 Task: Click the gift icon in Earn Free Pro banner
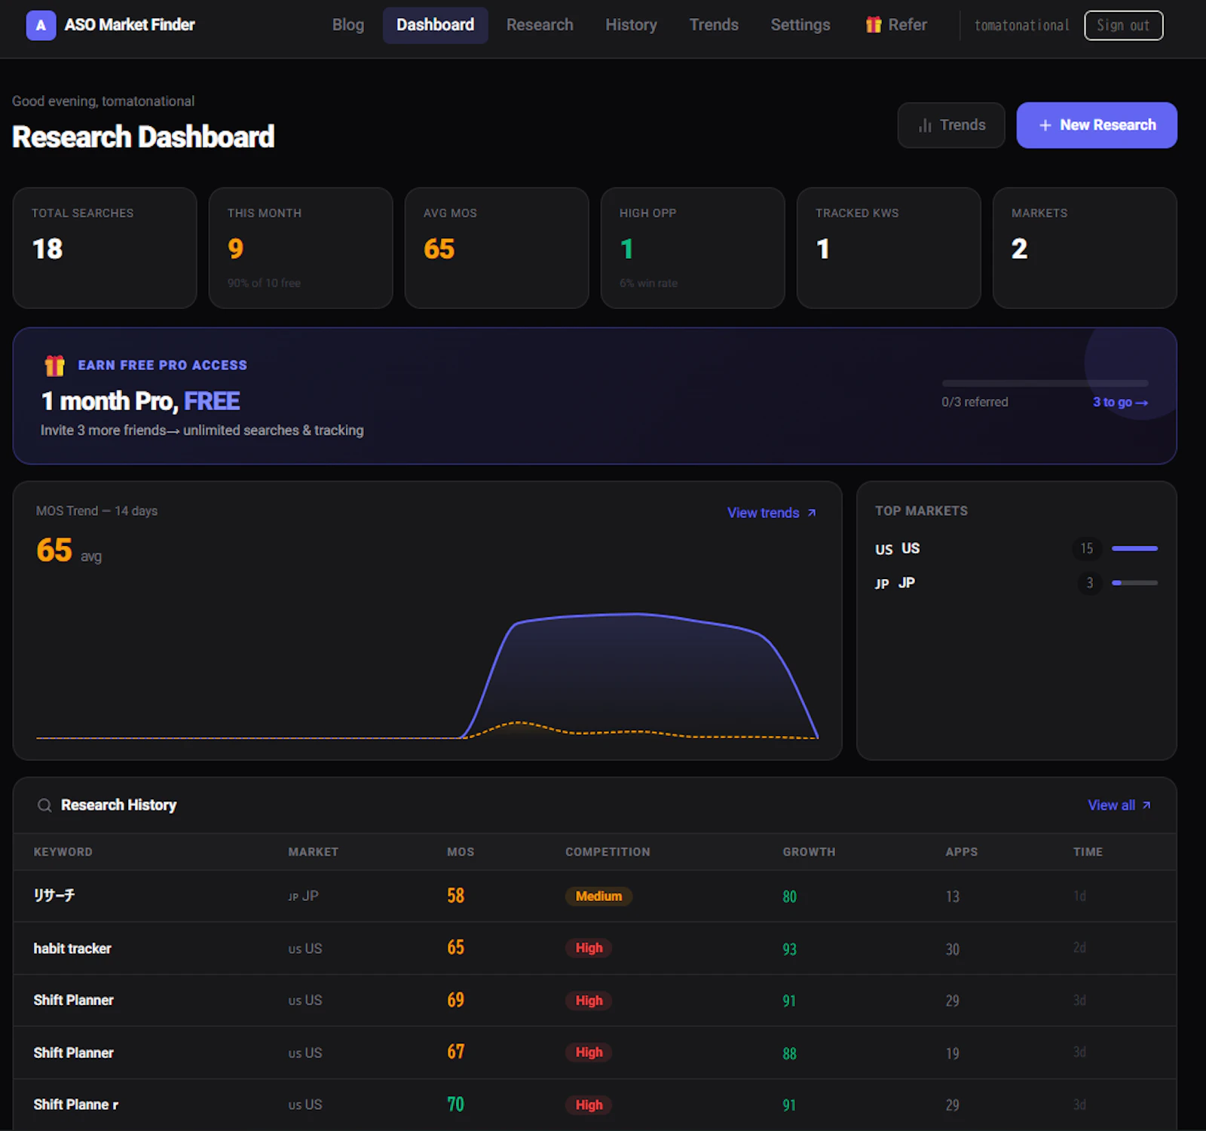pyautogui.click(x=54, y=366)
